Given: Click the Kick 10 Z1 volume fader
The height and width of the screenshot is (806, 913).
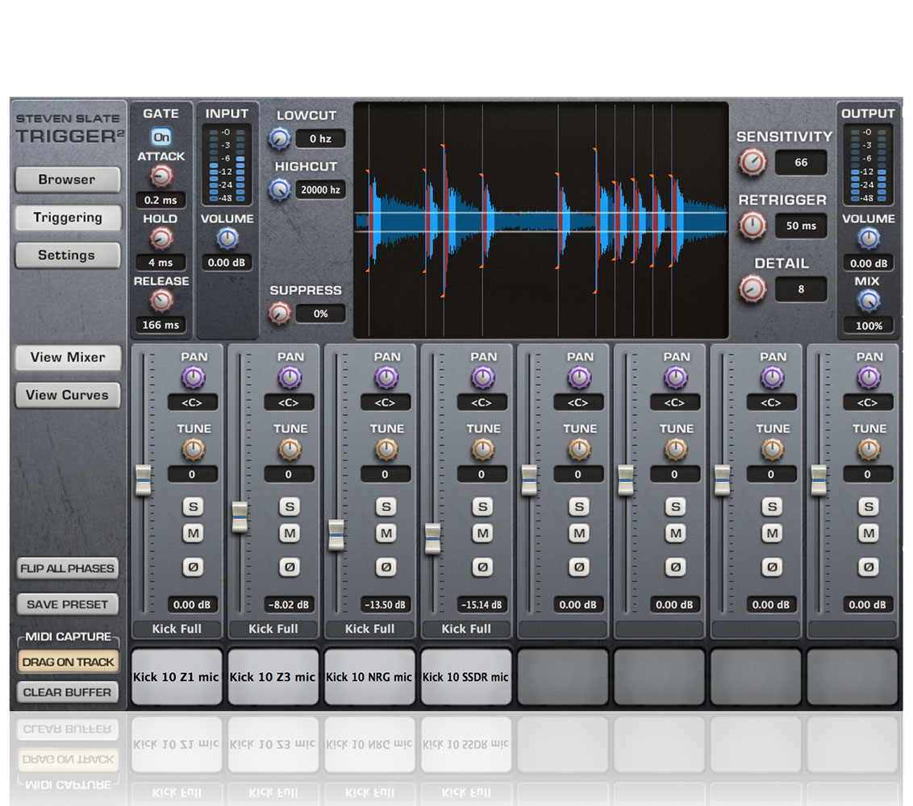Looking at the screenshot, I should pyautogui.click(x=144, y=480).
